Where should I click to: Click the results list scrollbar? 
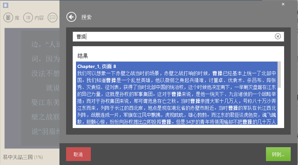click(x=279, y=75)
